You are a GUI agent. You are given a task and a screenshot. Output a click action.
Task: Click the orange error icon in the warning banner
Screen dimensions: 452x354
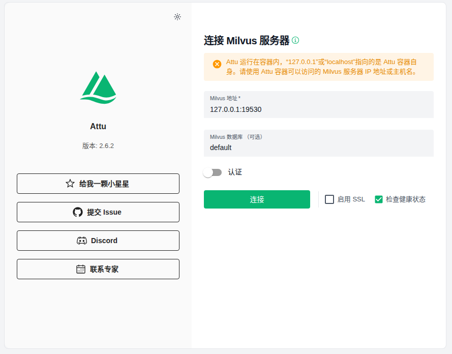pos(217,64)
